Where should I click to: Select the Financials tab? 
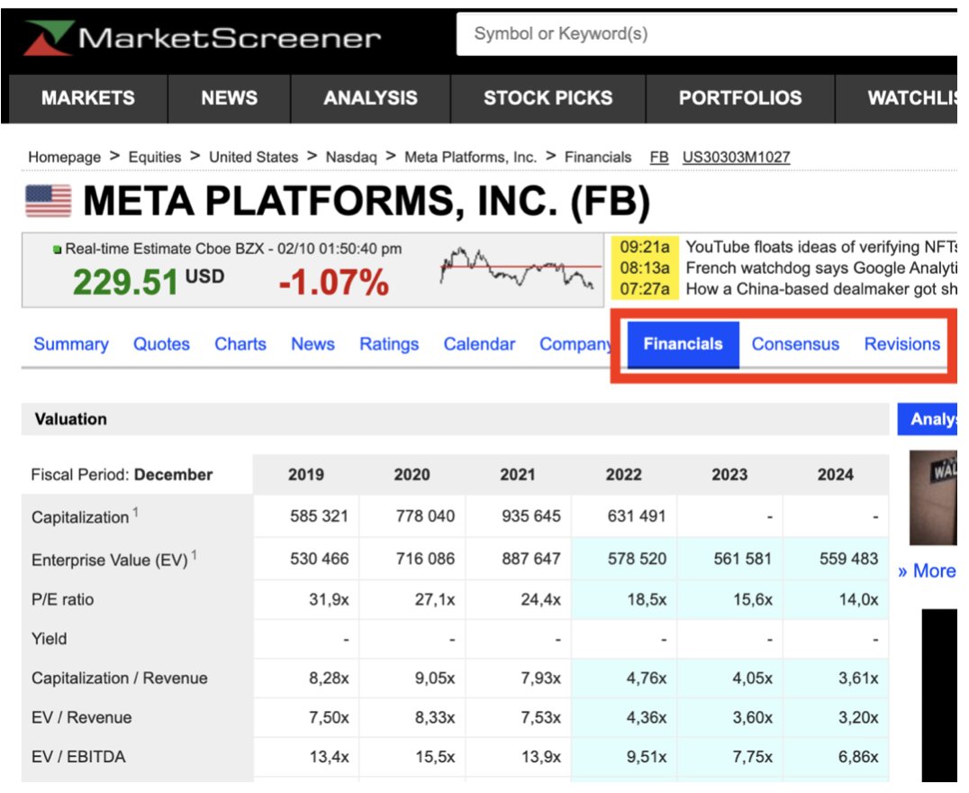(683, 344)
